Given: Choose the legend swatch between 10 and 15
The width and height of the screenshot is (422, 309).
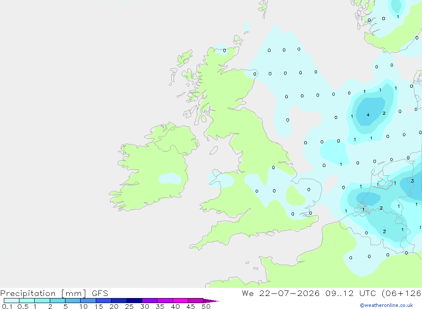Looking at the screenshot, I should pyautogui.click(x=88, y=301).
